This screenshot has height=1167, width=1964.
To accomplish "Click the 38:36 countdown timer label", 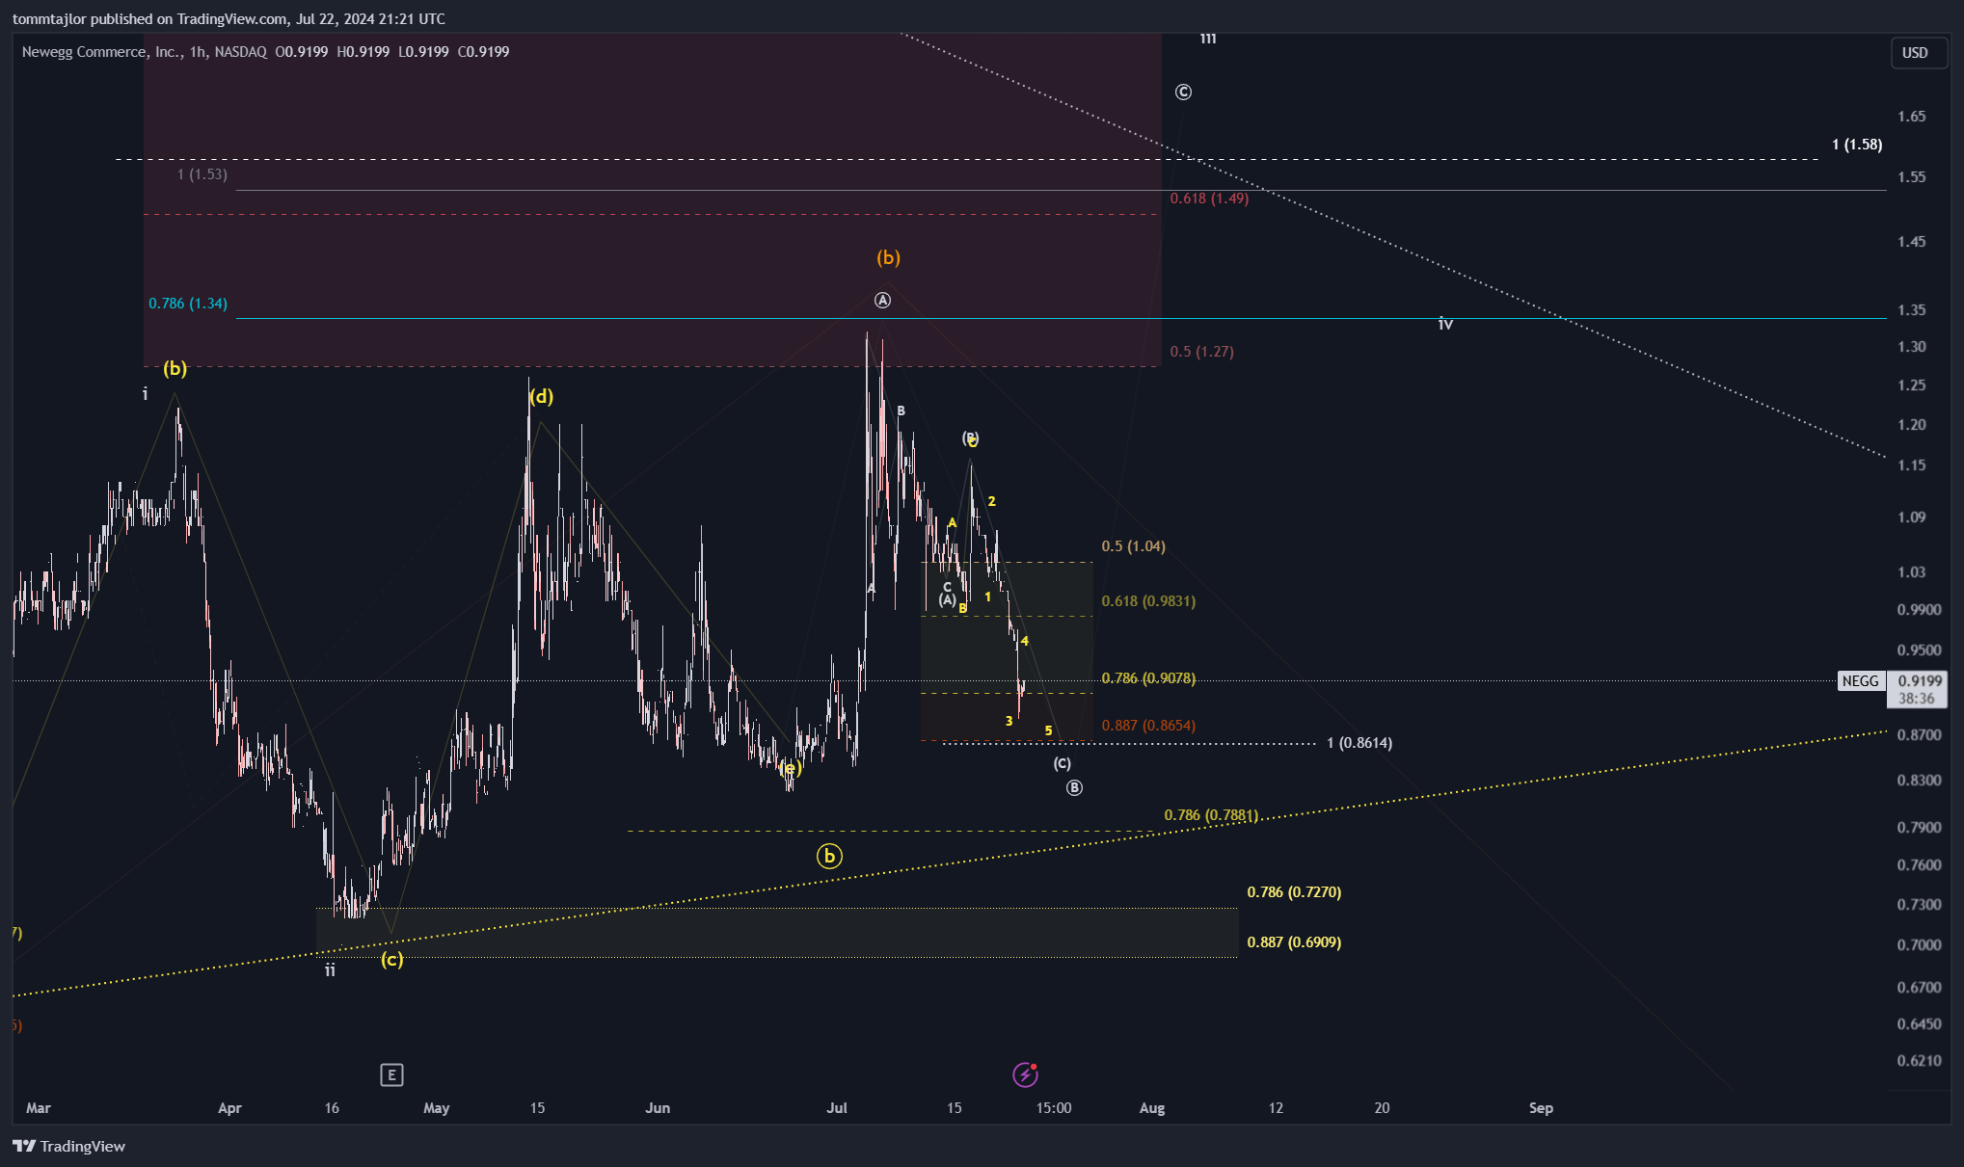I will (1917, 699).
